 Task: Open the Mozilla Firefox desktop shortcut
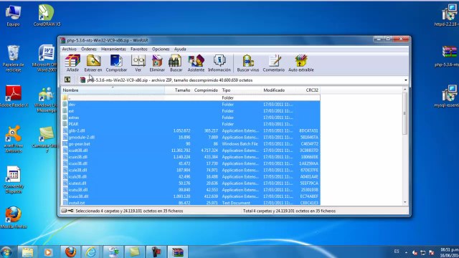tap(14, 217)
